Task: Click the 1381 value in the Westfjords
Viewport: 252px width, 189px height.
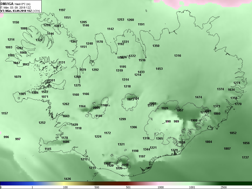Action: 58,26
